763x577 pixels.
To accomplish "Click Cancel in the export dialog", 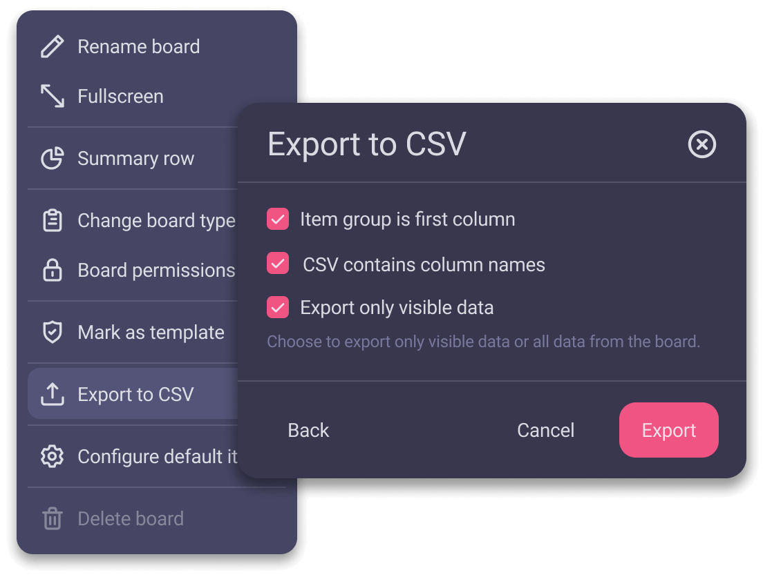I will click(x=545, y=431).
